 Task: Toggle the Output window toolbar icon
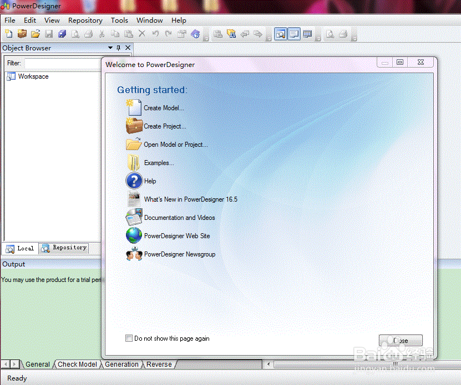tap(294, 34)
